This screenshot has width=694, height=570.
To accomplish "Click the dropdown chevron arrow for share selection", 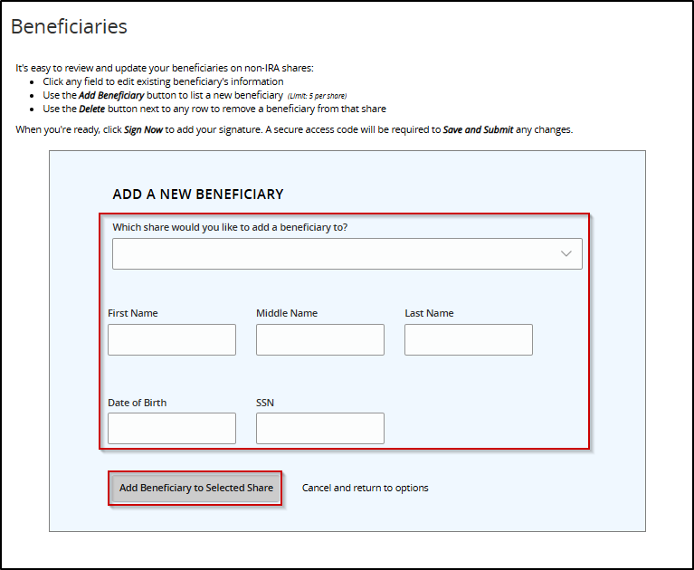I will point(566,254).
